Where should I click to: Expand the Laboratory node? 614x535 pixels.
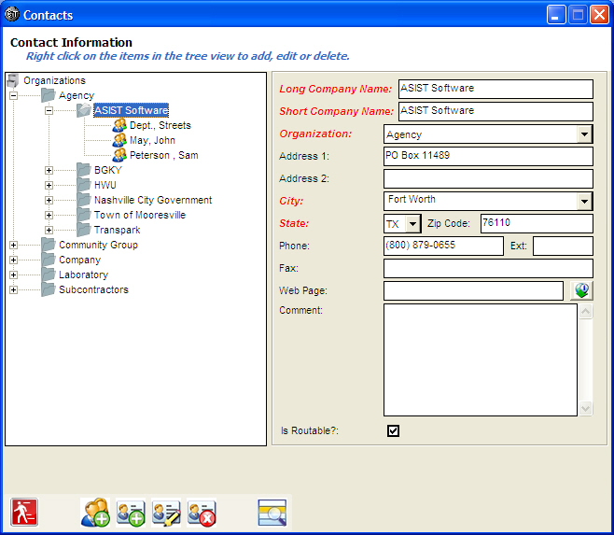tap(13, 275)
